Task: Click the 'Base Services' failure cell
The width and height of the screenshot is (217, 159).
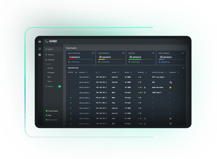Action: [158, 87]
